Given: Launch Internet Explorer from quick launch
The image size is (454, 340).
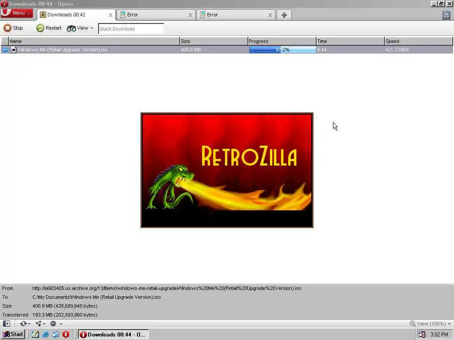Looking at the screenshot, I should pos(46,335).
